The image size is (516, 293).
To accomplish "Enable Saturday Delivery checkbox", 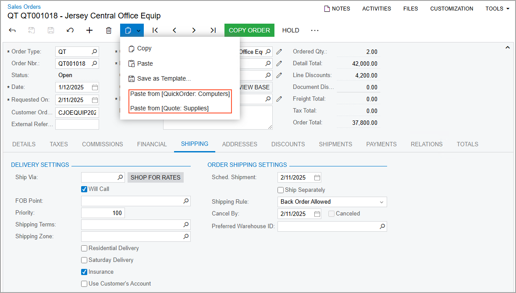I will (84, 260).
